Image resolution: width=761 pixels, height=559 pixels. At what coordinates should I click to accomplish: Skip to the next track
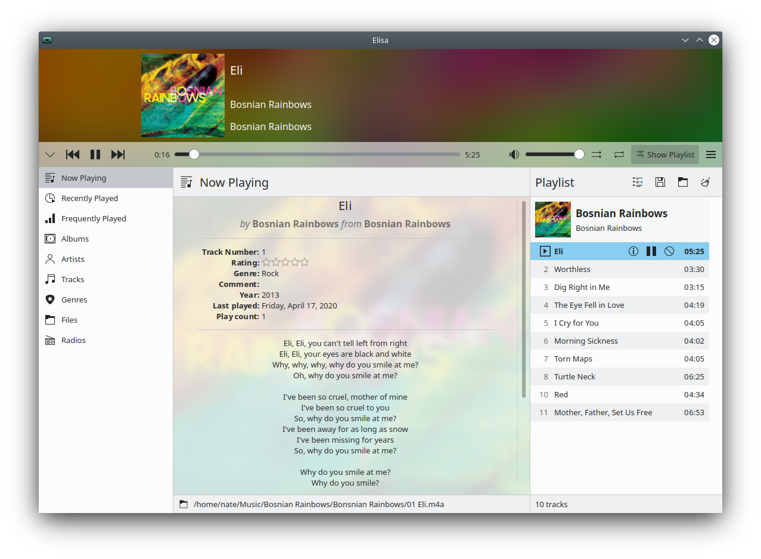click(x=118, y=154)
